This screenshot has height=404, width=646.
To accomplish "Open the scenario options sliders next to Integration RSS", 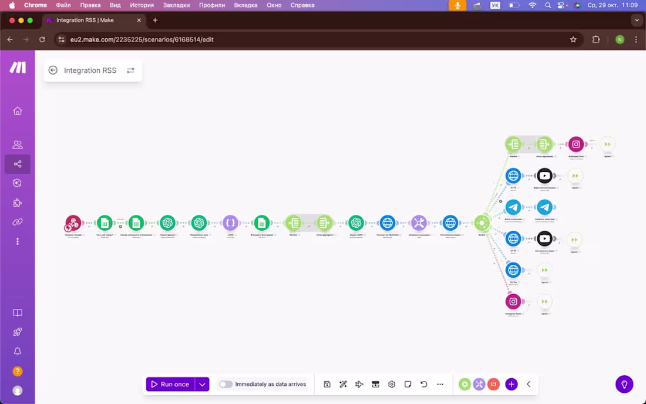I will [130, 70].
